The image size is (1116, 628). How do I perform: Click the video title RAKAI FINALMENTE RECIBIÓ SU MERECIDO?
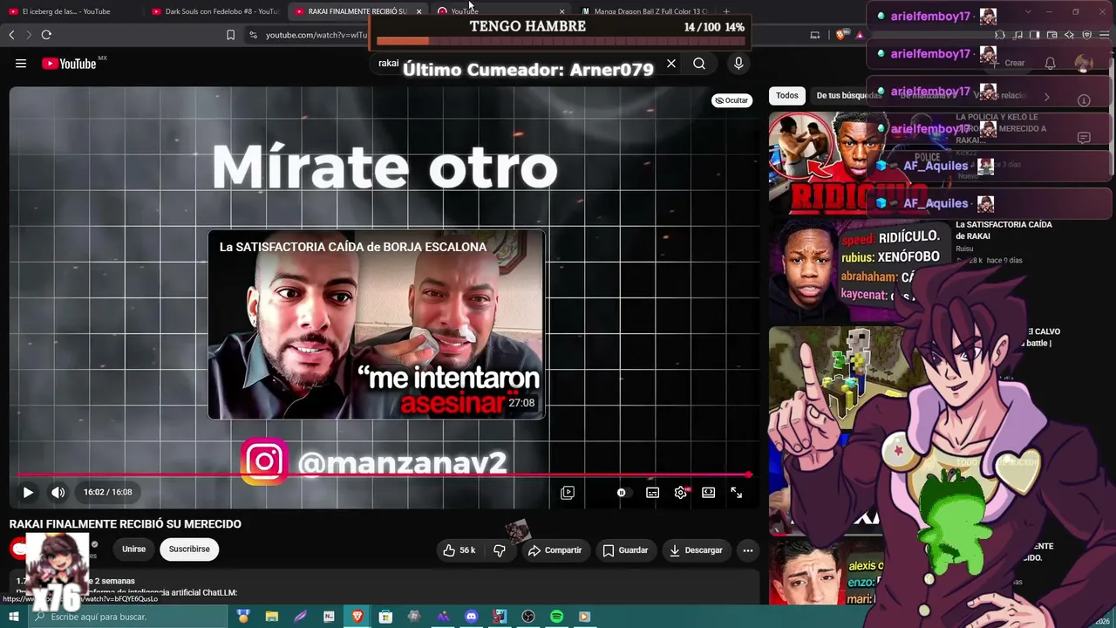[x=126, y=524]
